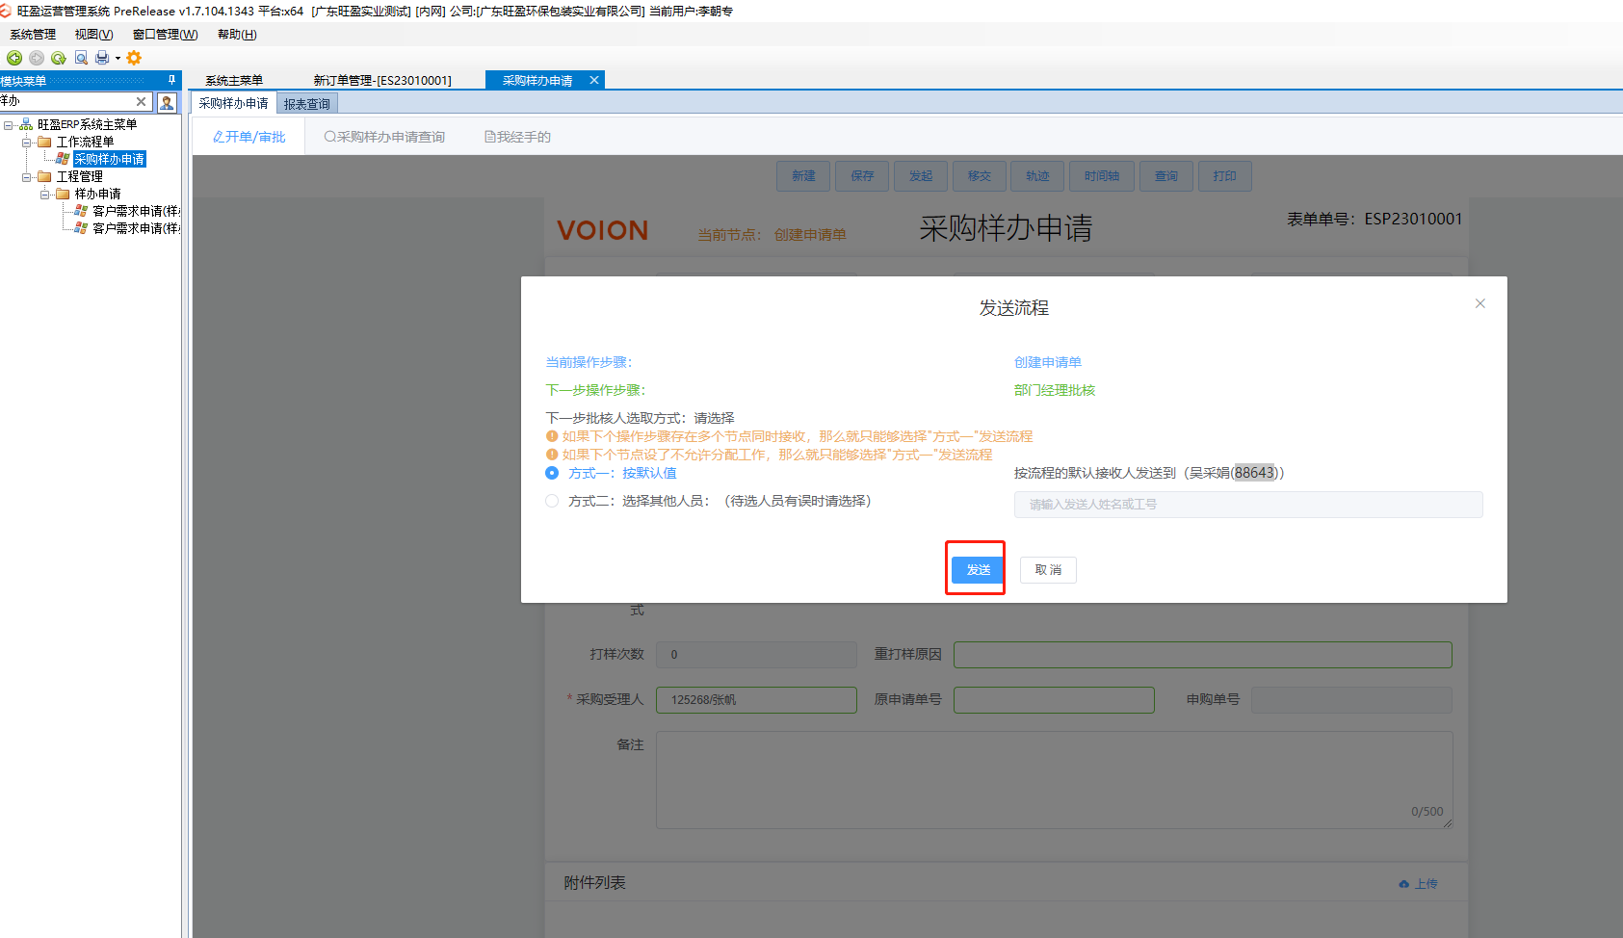Click the 创建申请单 current-step text
The width and height of the screenshot is (1623, 938).
point(1048,362)
